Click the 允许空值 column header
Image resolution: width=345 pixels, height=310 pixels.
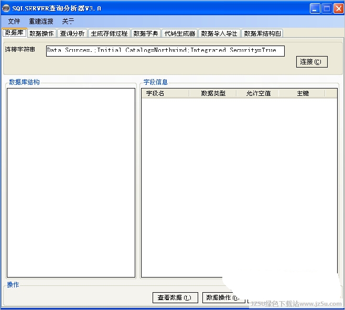(x=257, y=93)
